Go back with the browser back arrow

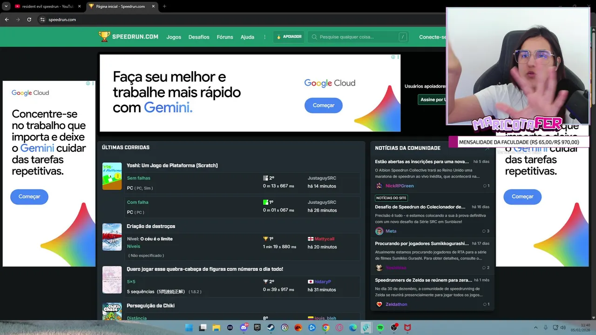pyautogui.click(x=7, y=20)
